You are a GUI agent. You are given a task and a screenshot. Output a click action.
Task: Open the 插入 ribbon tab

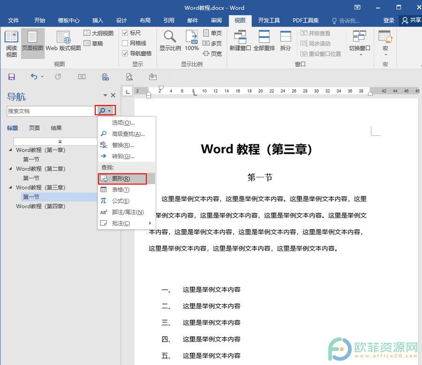(x=98, y=21)
